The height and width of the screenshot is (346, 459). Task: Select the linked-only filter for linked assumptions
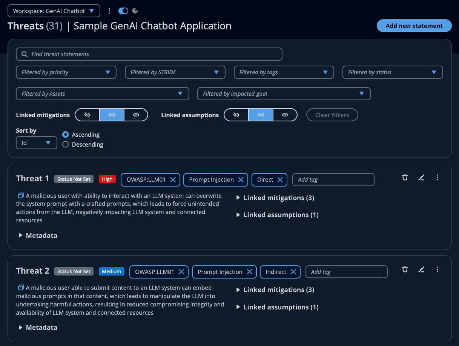[x=285, y=115]
